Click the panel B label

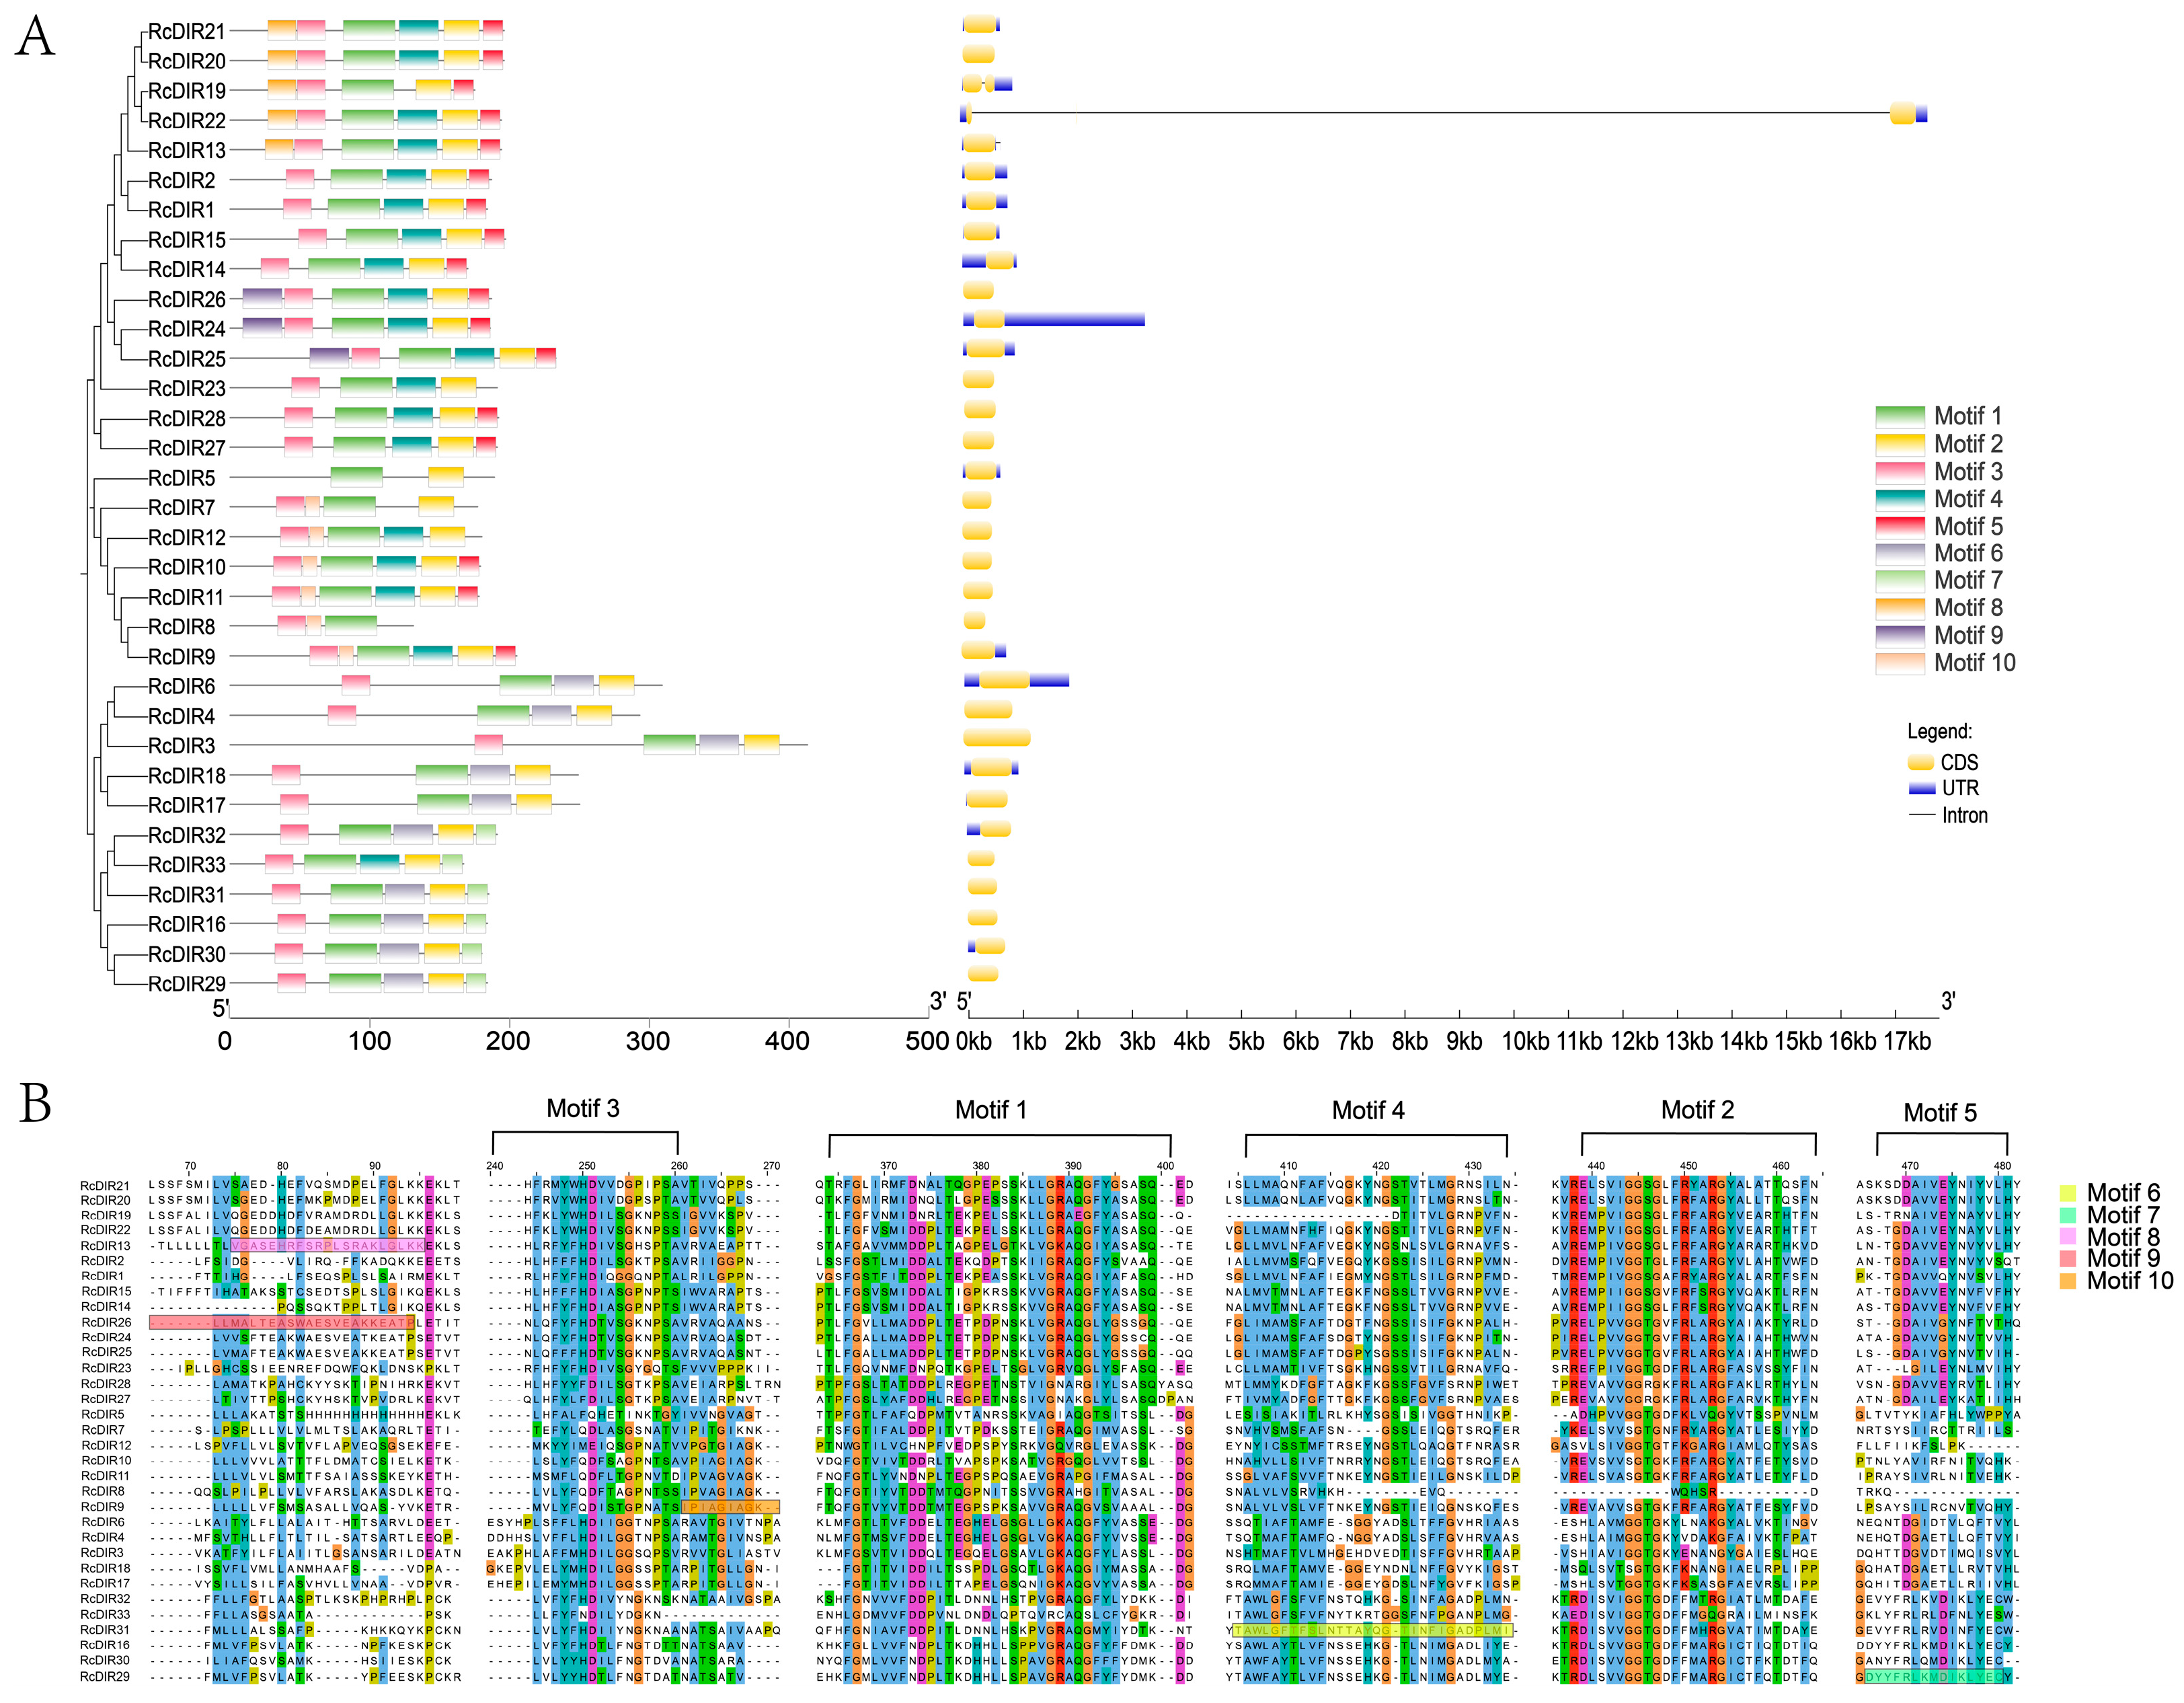click(x=35, y=1103)
